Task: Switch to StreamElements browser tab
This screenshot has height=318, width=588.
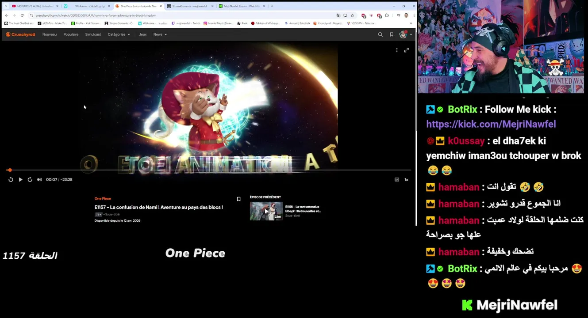Action: pyautogui.click(x=189, y=6)
